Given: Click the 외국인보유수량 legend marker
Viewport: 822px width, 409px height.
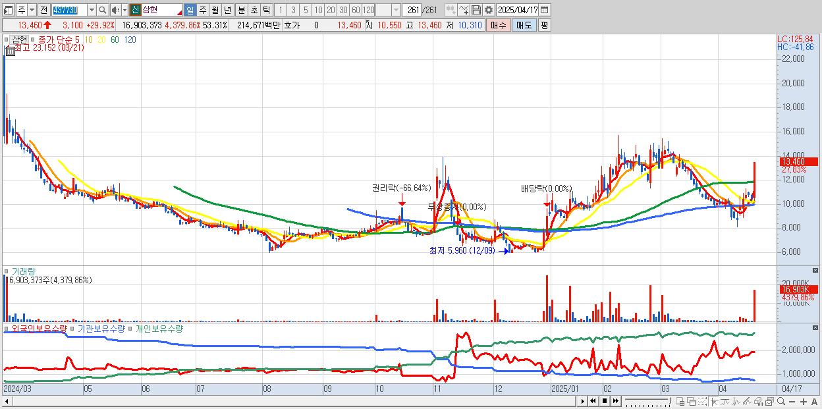Looking at the screenshot, I should click(x=7, y=329).
